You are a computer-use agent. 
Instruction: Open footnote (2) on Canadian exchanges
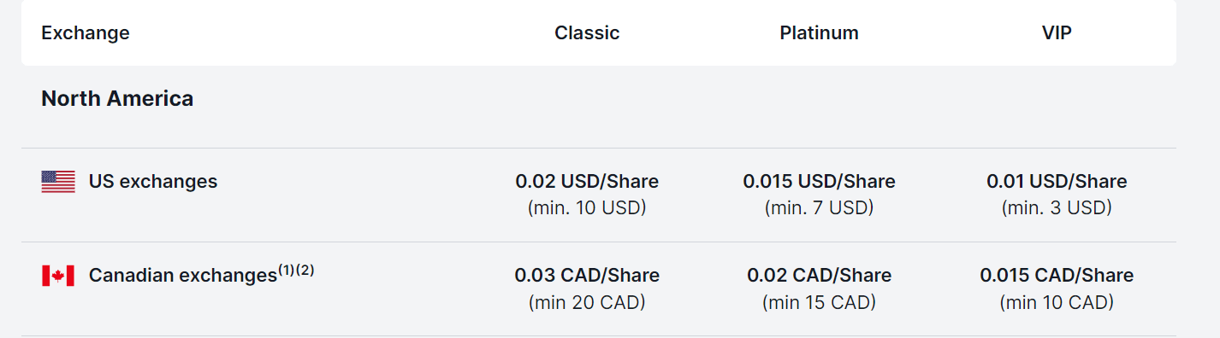305,271
